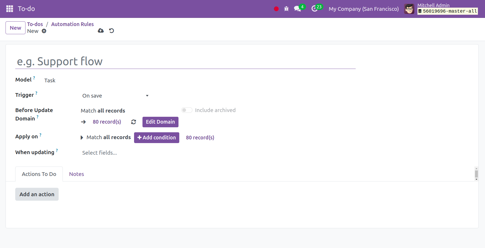Open the messages chat icon

(x=298, y=9)
